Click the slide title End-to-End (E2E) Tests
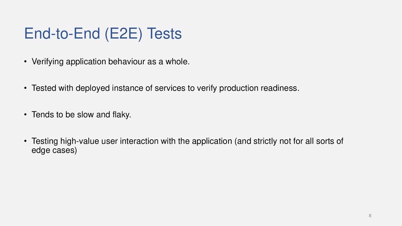Viewport: 402px width, 226px height. tap(103, 34)
